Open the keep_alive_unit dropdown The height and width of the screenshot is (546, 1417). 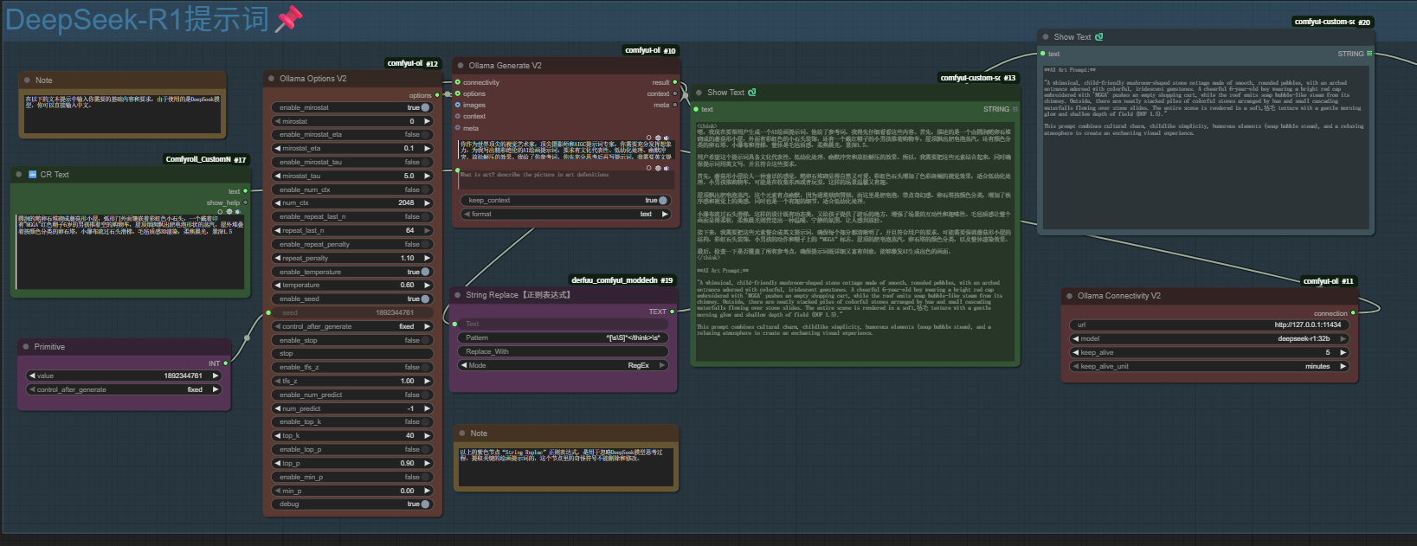click(x=1210, y=366)
